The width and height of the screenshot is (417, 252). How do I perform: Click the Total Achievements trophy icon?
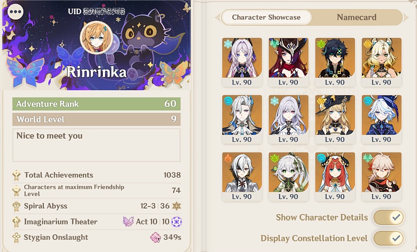tap(17, 175)
